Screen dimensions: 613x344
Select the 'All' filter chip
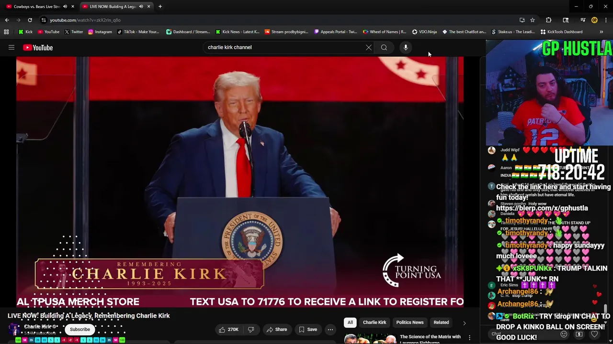[x=350, y=322]
